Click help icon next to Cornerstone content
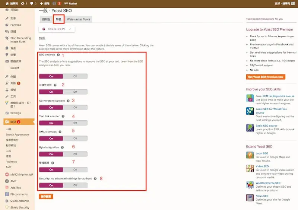298x210 pixels. [68, 101]
